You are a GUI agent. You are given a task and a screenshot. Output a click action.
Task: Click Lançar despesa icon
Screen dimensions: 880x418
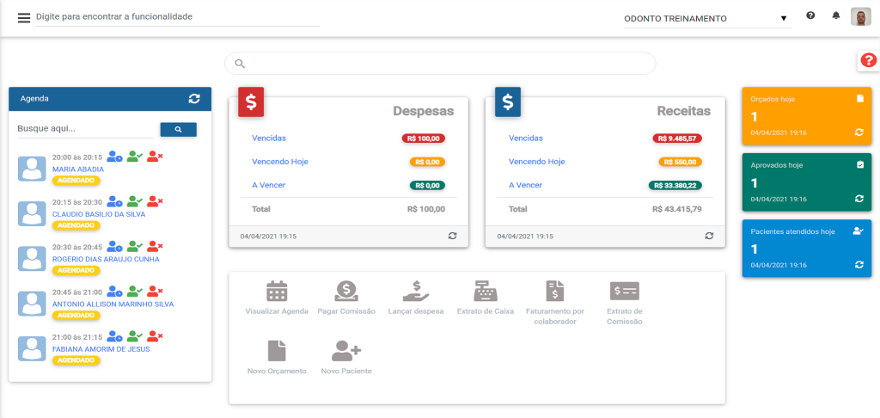click(415, 291)
